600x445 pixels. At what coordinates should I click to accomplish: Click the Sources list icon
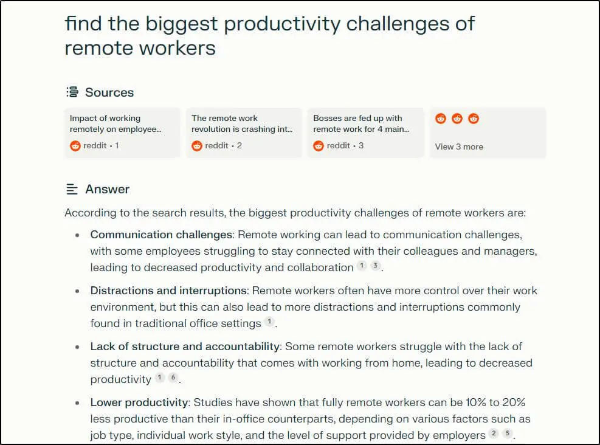72,92
